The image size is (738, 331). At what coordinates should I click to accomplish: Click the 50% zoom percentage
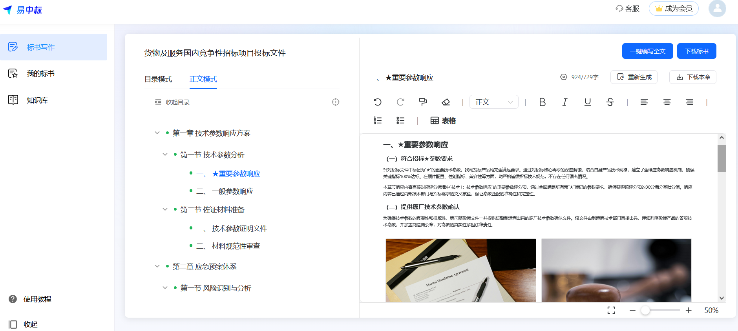(x=711, y=310)
